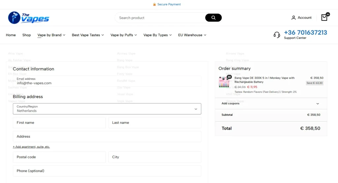The height and width of the screenshot is (183, 338).
Task: Click the headset support icon
Action: [277, 35]
